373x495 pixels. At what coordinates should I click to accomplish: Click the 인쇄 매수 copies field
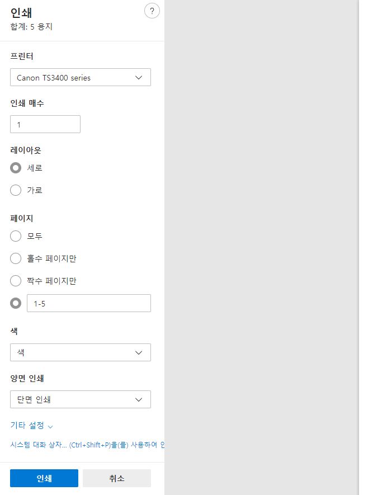click(45, 124)
